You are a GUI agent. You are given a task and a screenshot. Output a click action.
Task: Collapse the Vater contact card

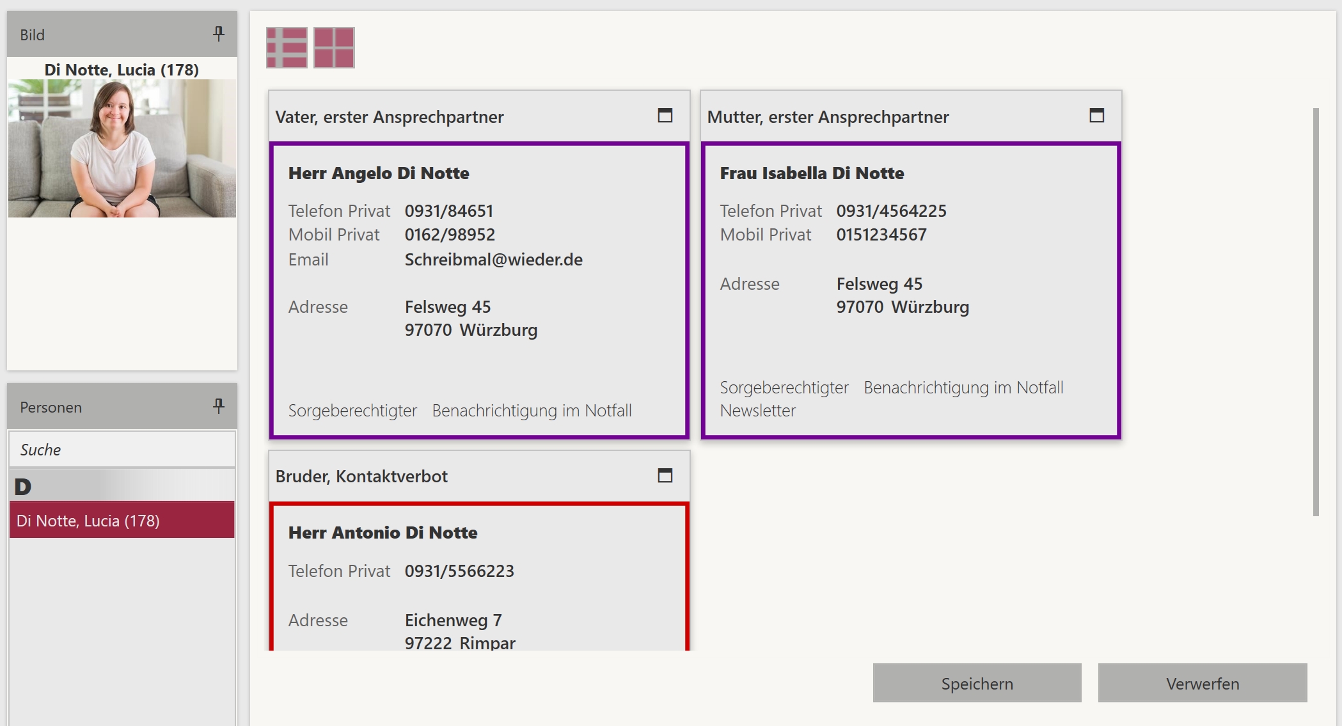[x=665, y=116]
